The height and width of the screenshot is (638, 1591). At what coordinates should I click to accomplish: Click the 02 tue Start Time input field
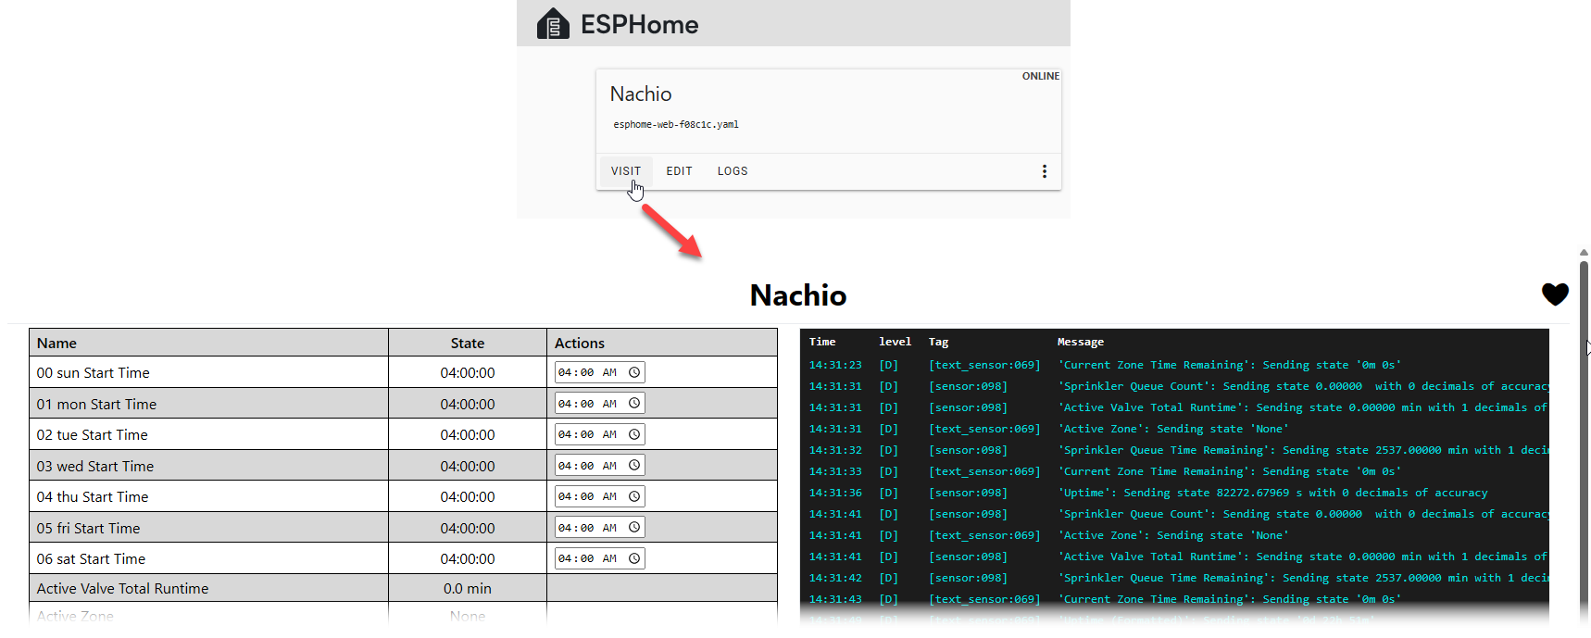pyautogui.click(x=600, y=434)
